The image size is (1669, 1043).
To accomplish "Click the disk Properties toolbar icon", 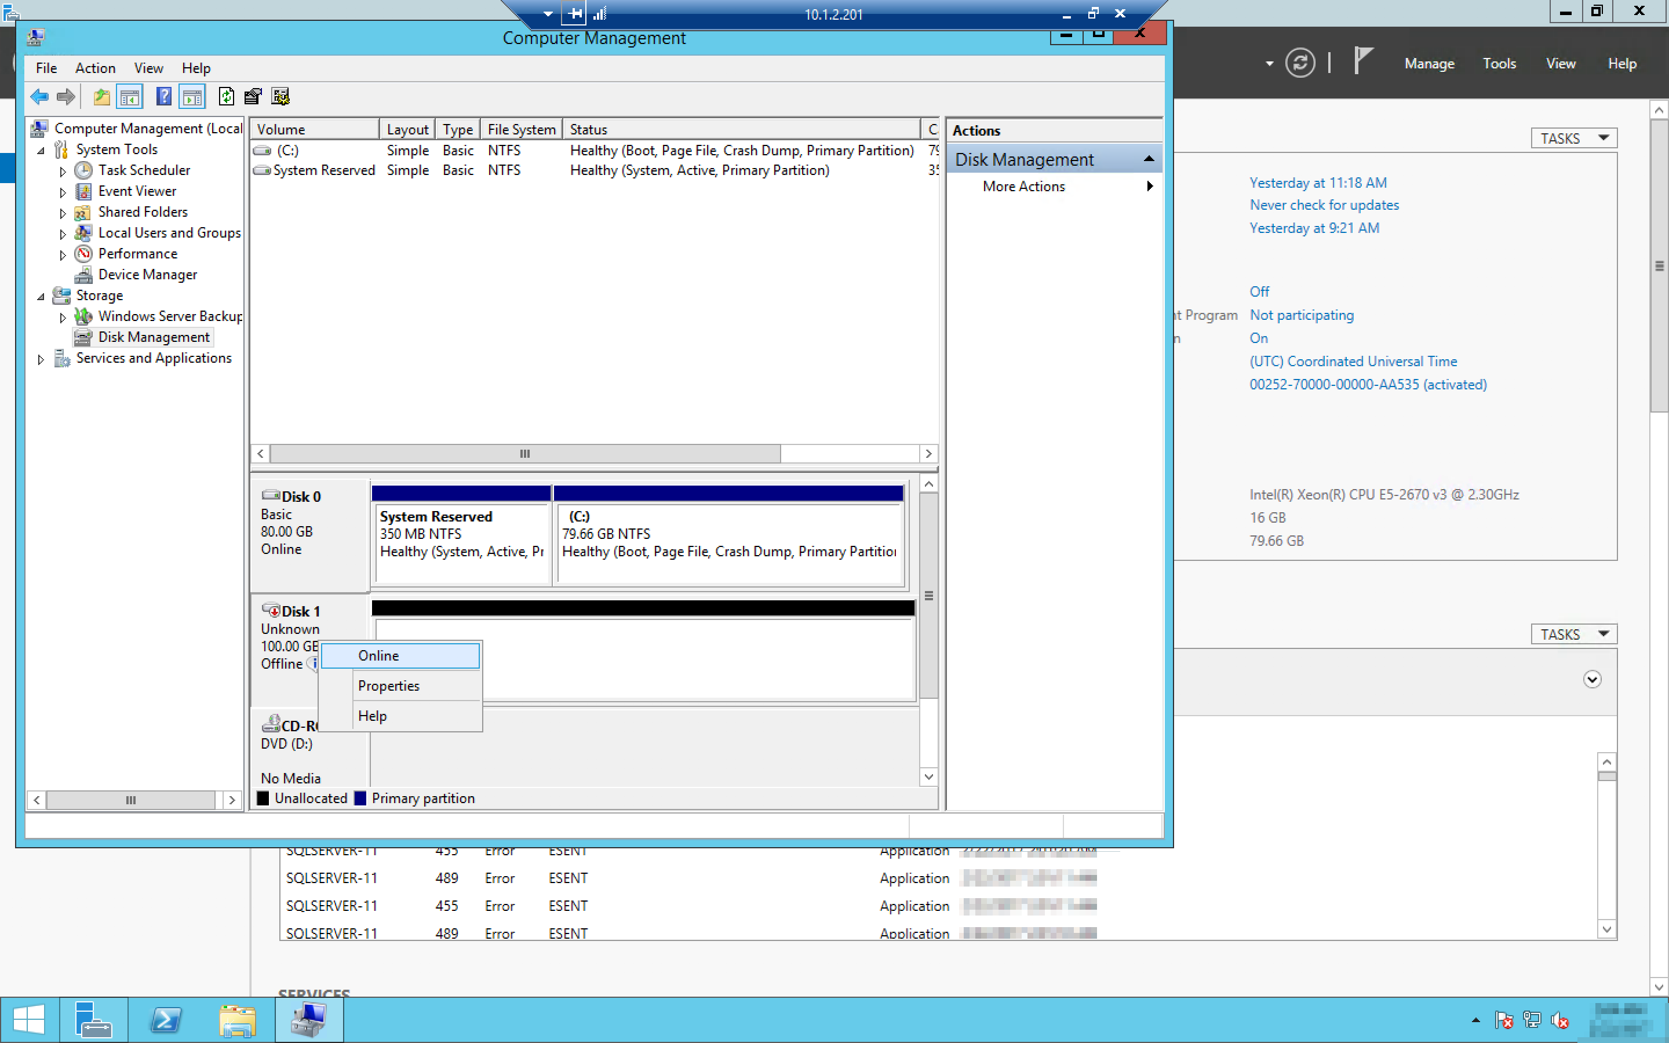I will coord(253,97).
